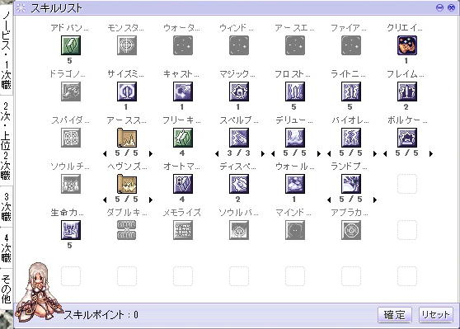The image size is (460, 329).
Task: Select the ウォータ... greyed skill icon
Action: point(183,45)
